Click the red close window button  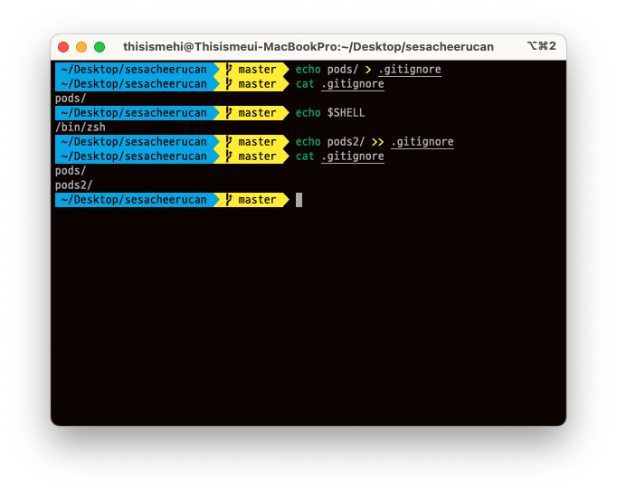63,47
